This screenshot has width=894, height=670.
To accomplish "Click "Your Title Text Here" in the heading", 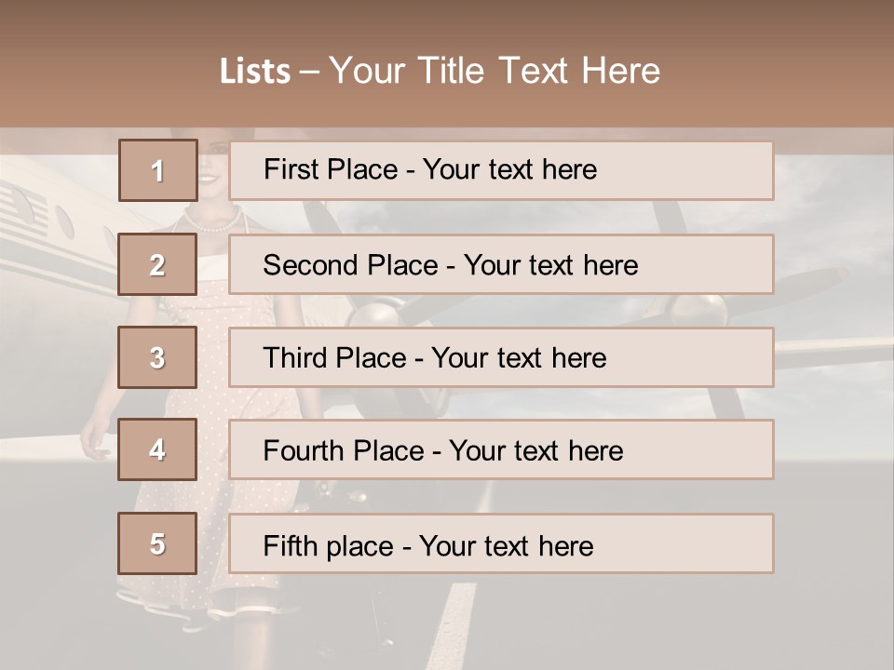I will pos(494,72).
